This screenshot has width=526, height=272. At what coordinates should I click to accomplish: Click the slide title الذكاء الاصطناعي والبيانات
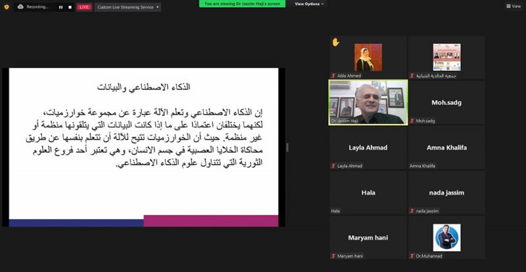pos(143,87)
